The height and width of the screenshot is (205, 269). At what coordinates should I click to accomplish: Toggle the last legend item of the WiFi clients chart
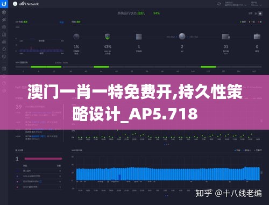pos(258,150)
